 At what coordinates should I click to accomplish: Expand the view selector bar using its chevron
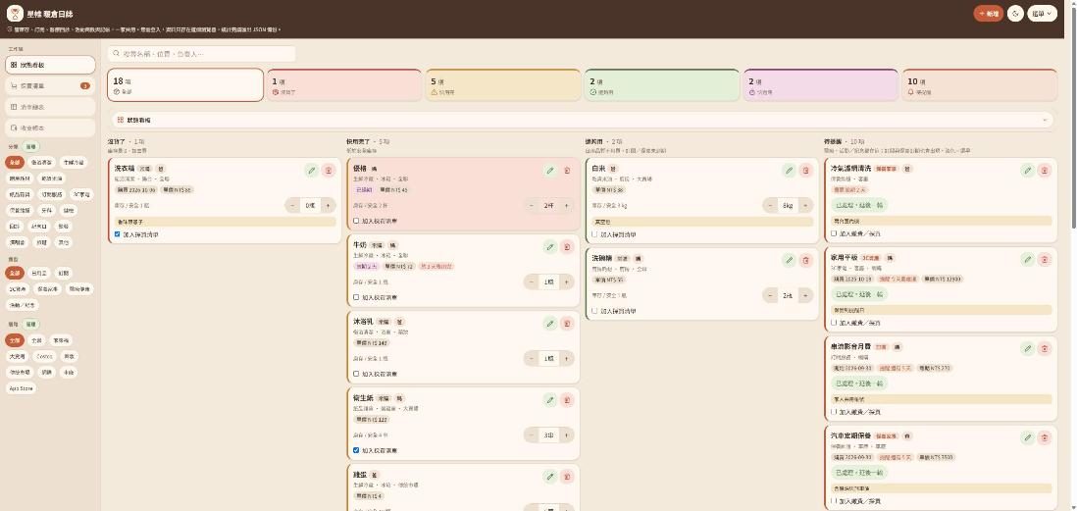1045,120
